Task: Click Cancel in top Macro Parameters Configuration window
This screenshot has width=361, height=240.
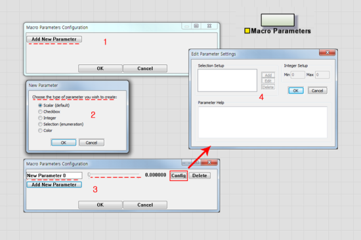Action: [145, 68]
